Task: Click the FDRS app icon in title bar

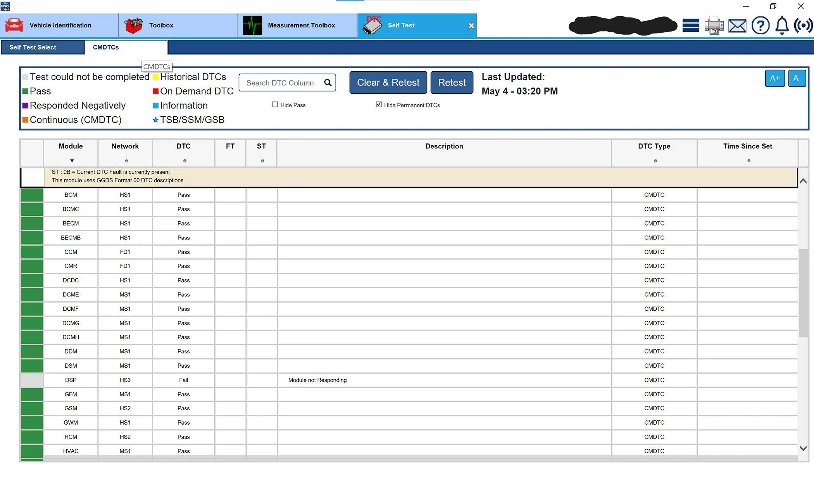Action: coord(5,6)
